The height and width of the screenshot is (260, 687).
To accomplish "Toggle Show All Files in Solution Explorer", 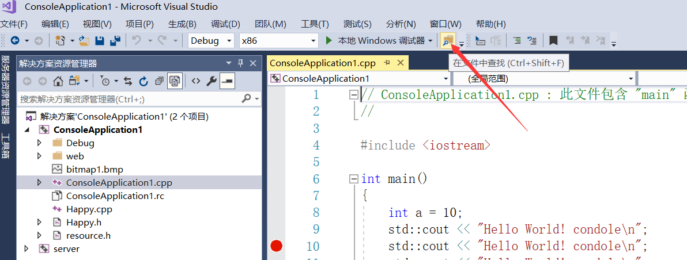I will 175,81.
